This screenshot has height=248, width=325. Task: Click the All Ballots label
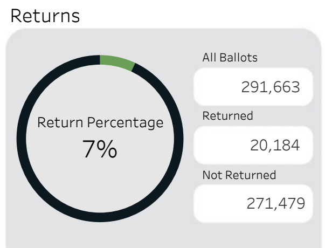pyautogui.click(x=230, y=58)
